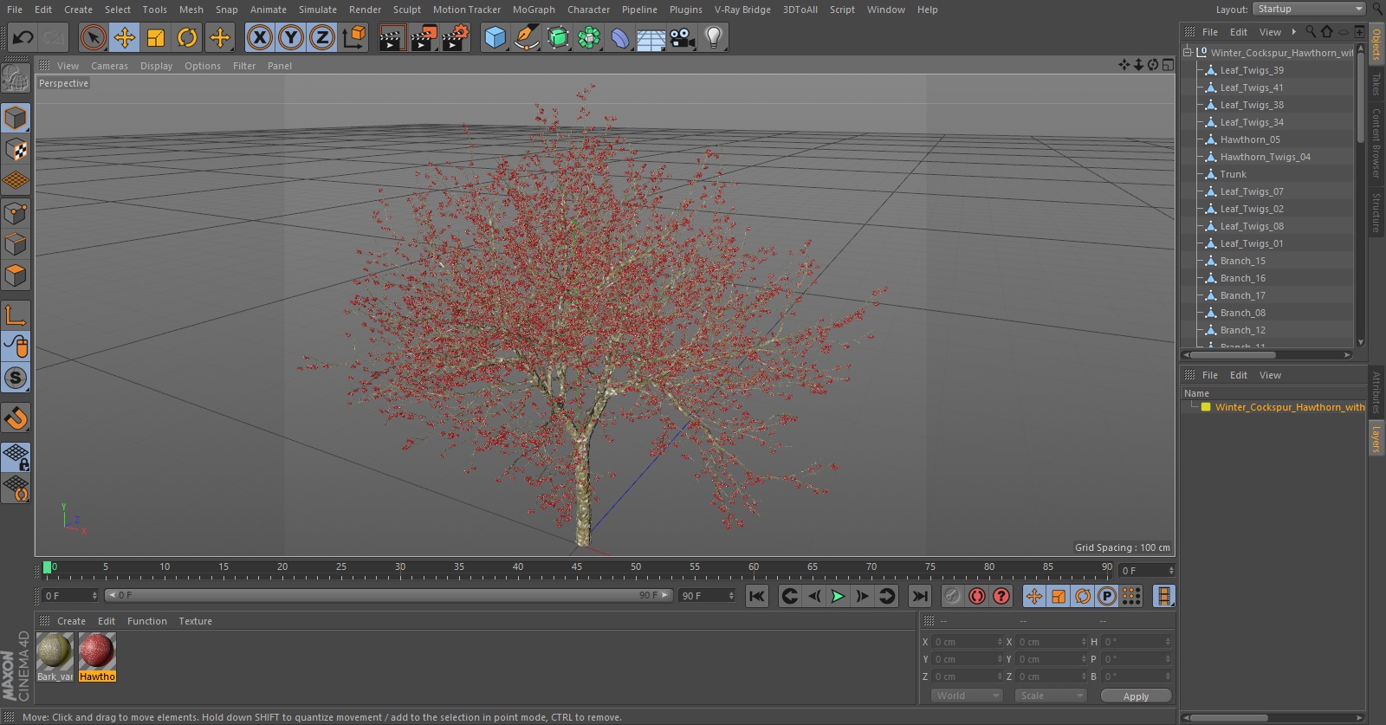The width and height of the screenshot is (1386, 725).
Task: Open the Takes side tab
Action: pos(1376,84)
